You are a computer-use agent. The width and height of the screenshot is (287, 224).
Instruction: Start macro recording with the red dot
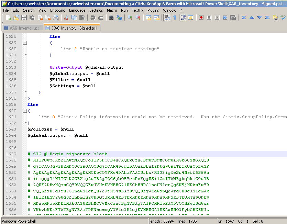[201, 18]
